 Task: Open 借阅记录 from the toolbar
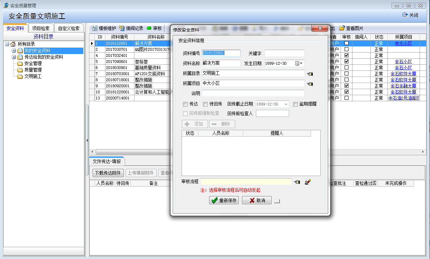(122, 28)
